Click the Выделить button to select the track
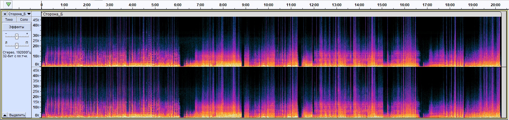Screen dimensions: 509x120 (17, 115)
